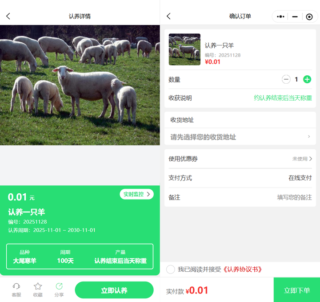Open the 《认养协议书》 link
The image size is (320, 302).
click(x=243, y=269)
